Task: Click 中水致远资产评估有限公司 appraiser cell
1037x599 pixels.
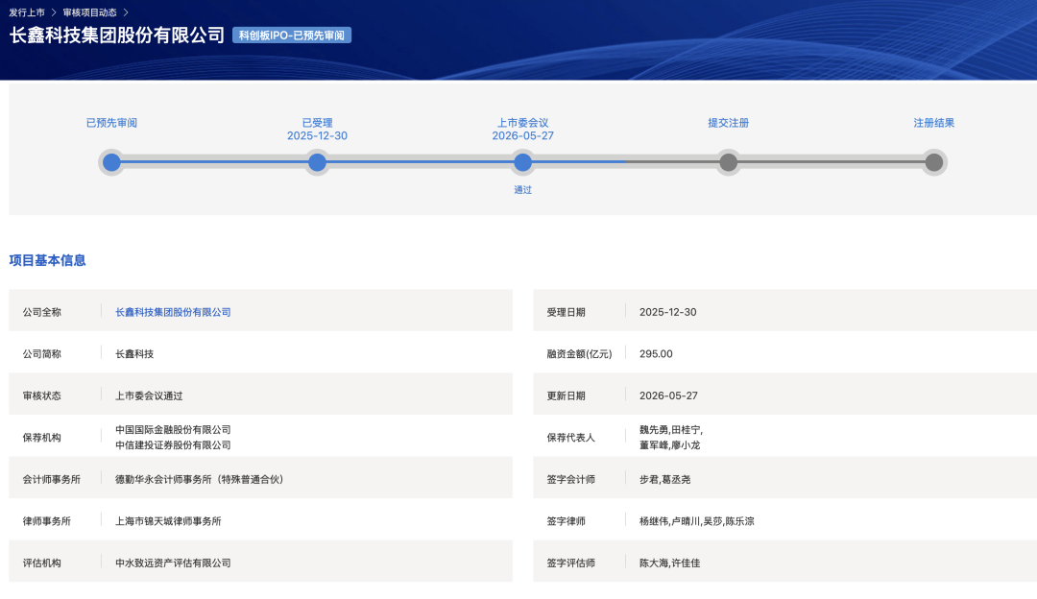Action: pyautogui.click(x=173, y=563)
